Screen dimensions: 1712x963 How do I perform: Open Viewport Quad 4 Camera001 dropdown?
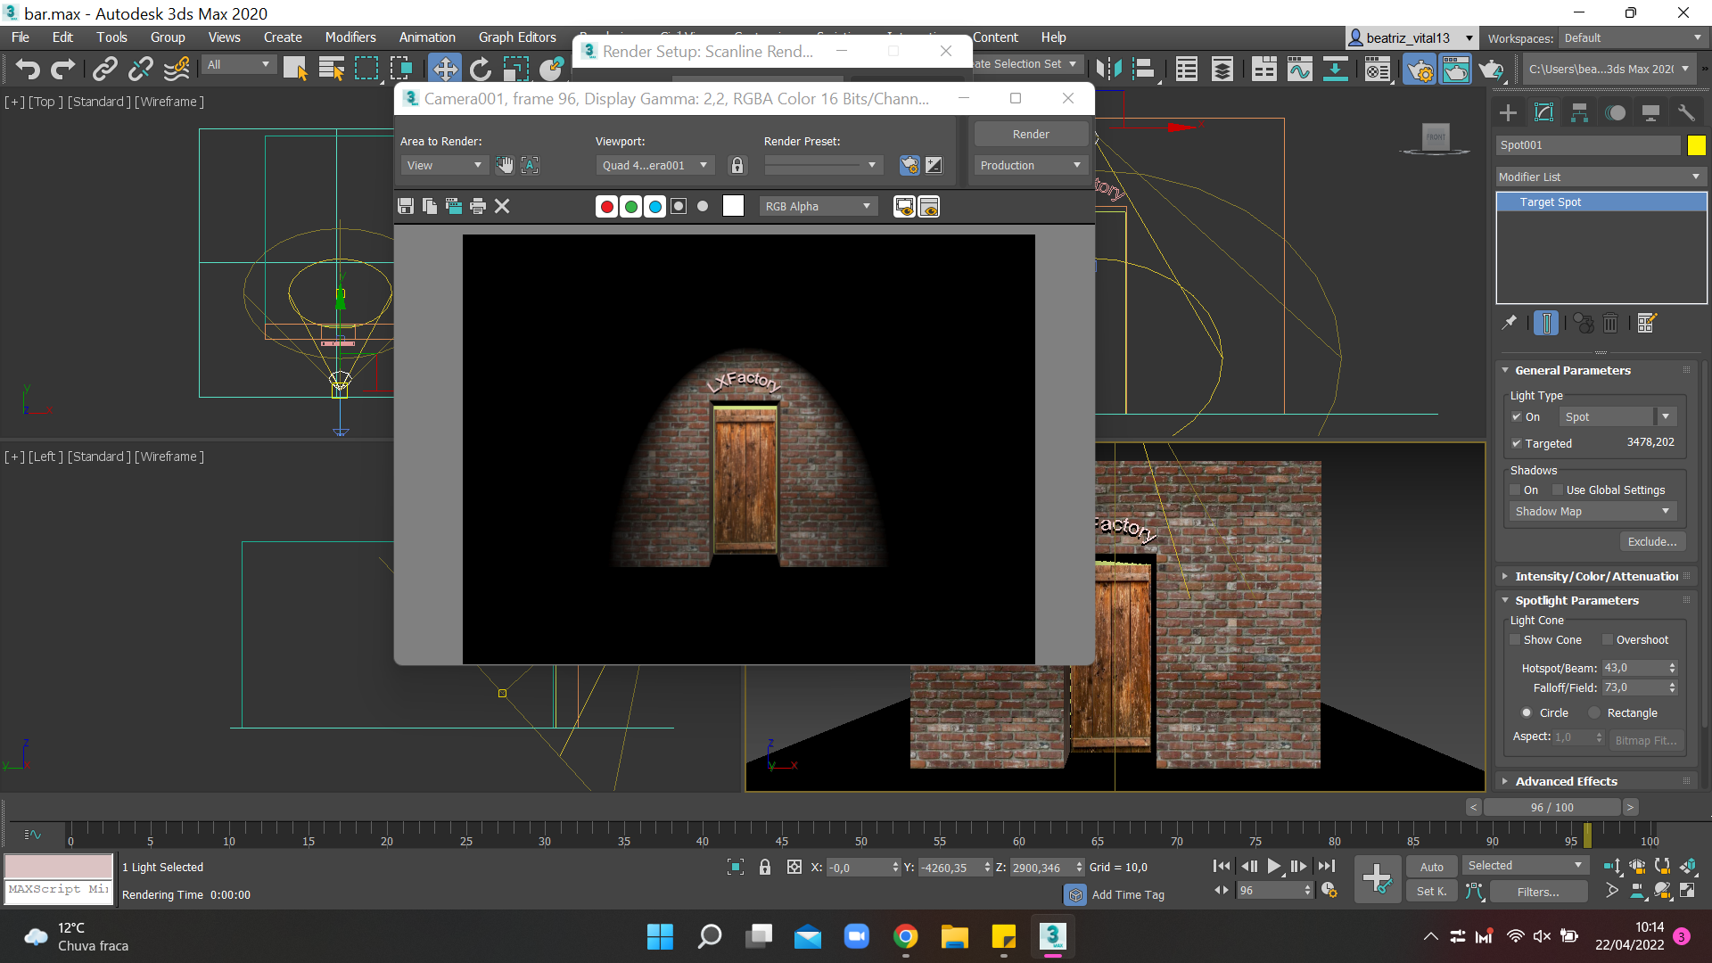[654, 165]
